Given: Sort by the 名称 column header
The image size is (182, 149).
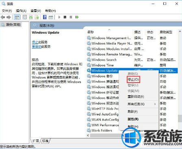Looking at the screenshot, I should pos(91,32).
